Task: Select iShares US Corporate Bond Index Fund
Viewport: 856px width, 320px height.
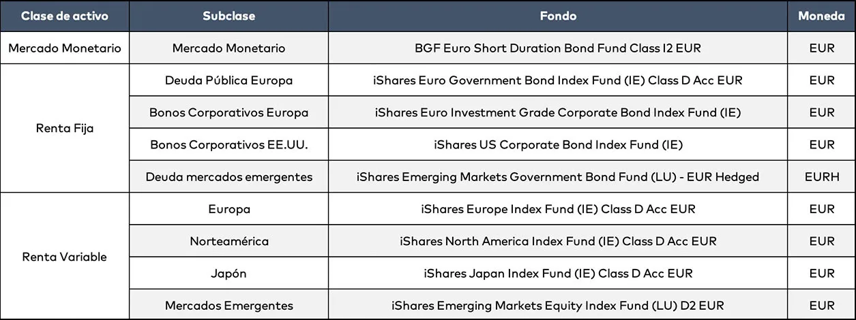Action: pyautogui.click(x=557, y=144)
